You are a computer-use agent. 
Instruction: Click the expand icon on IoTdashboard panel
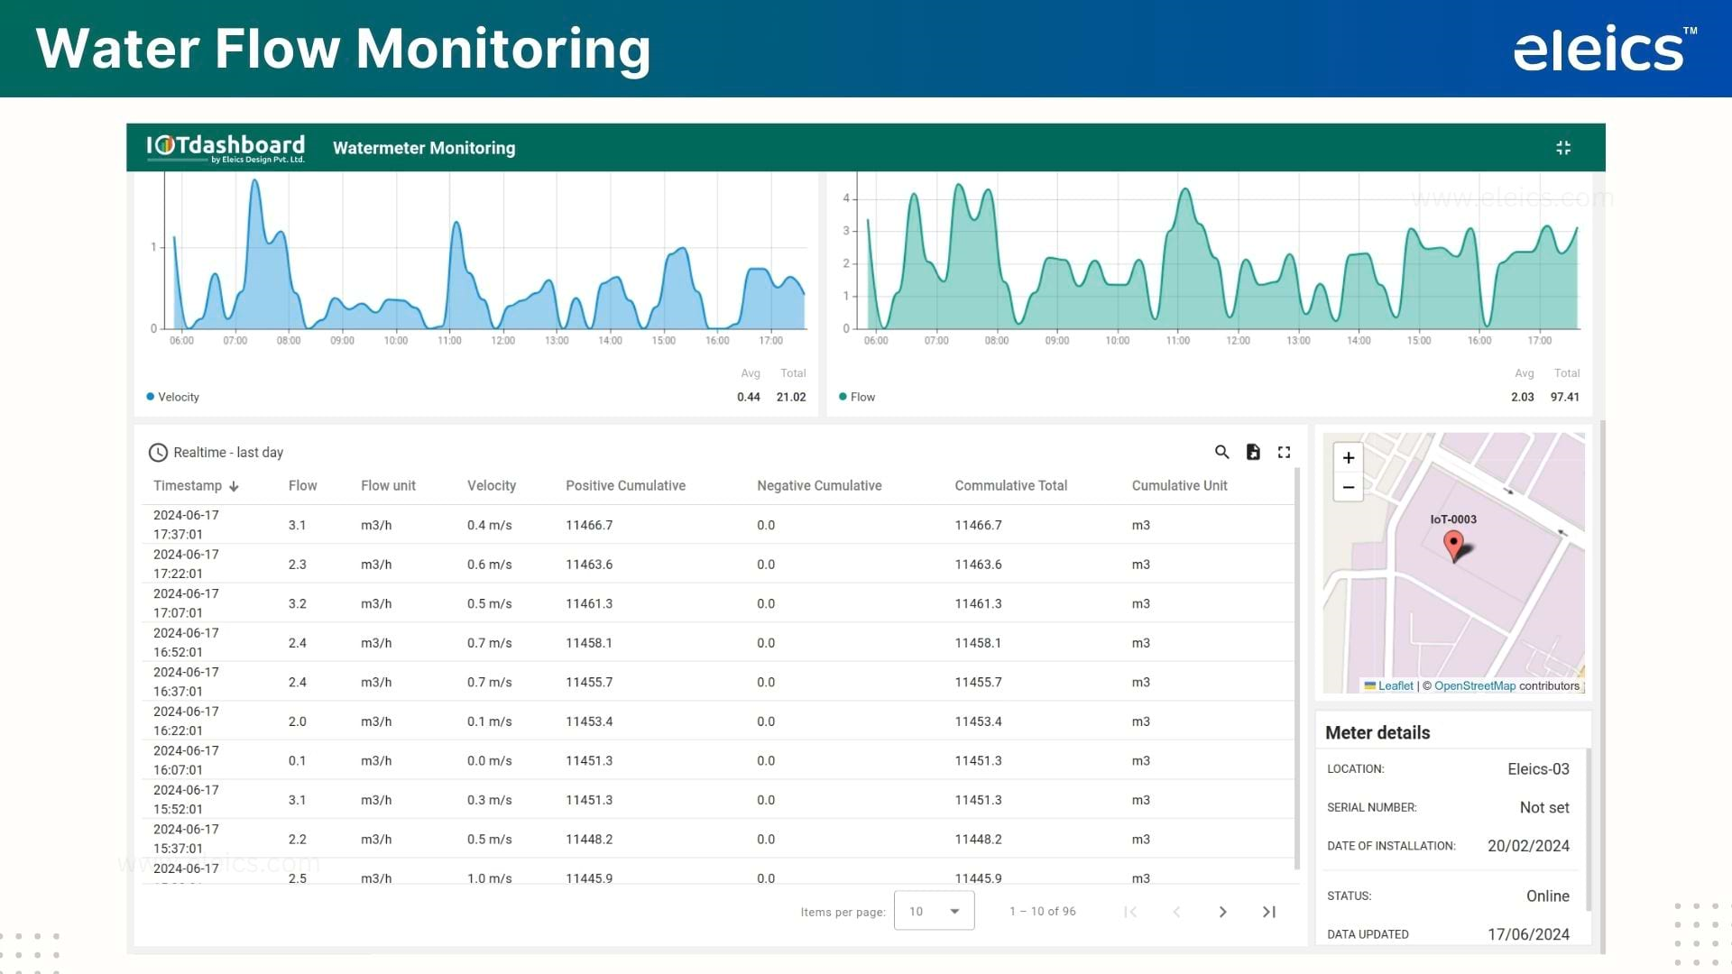1563,148
